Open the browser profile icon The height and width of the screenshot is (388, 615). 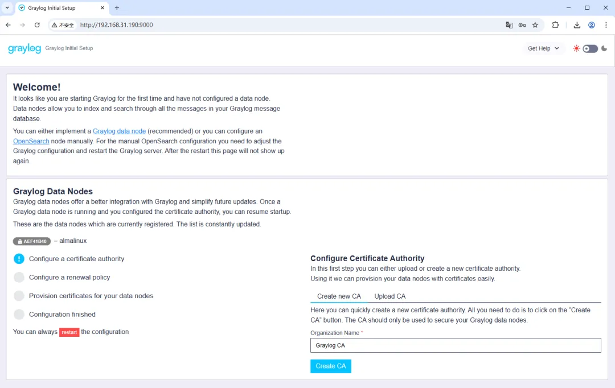point(592,24)
